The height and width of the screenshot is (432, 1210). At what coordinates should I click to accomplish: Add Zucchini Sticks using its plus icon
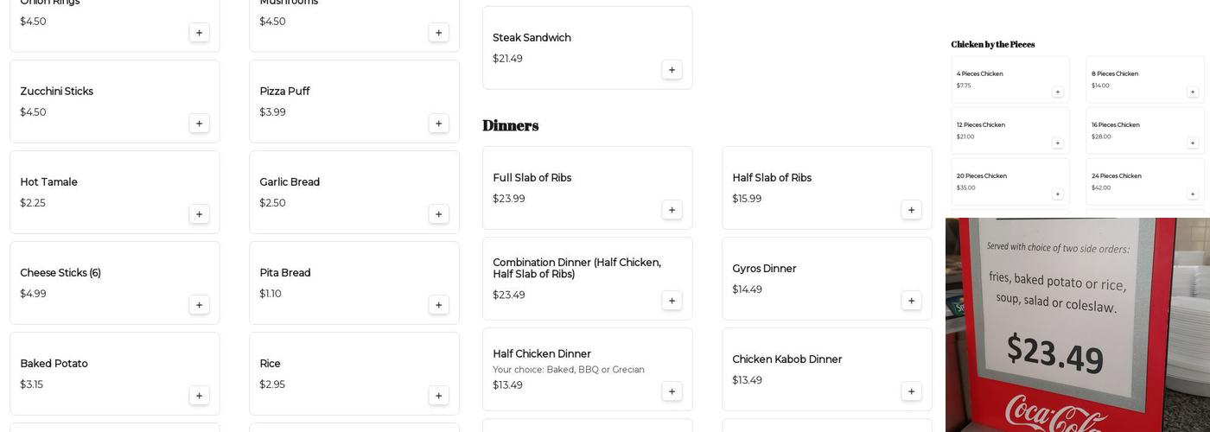[x=199, y=124]
